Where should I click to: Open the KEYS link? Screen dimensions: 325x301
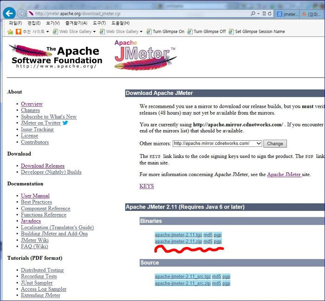pyautogui.click(x=147, y=186)
